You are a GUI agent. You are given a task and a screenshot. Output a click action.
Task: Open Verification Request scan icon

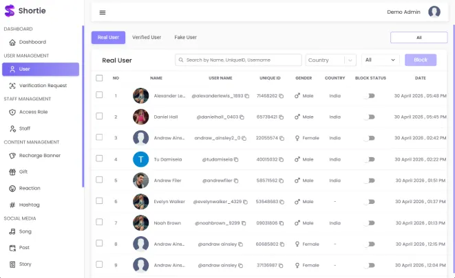click(x=12, y=86)
